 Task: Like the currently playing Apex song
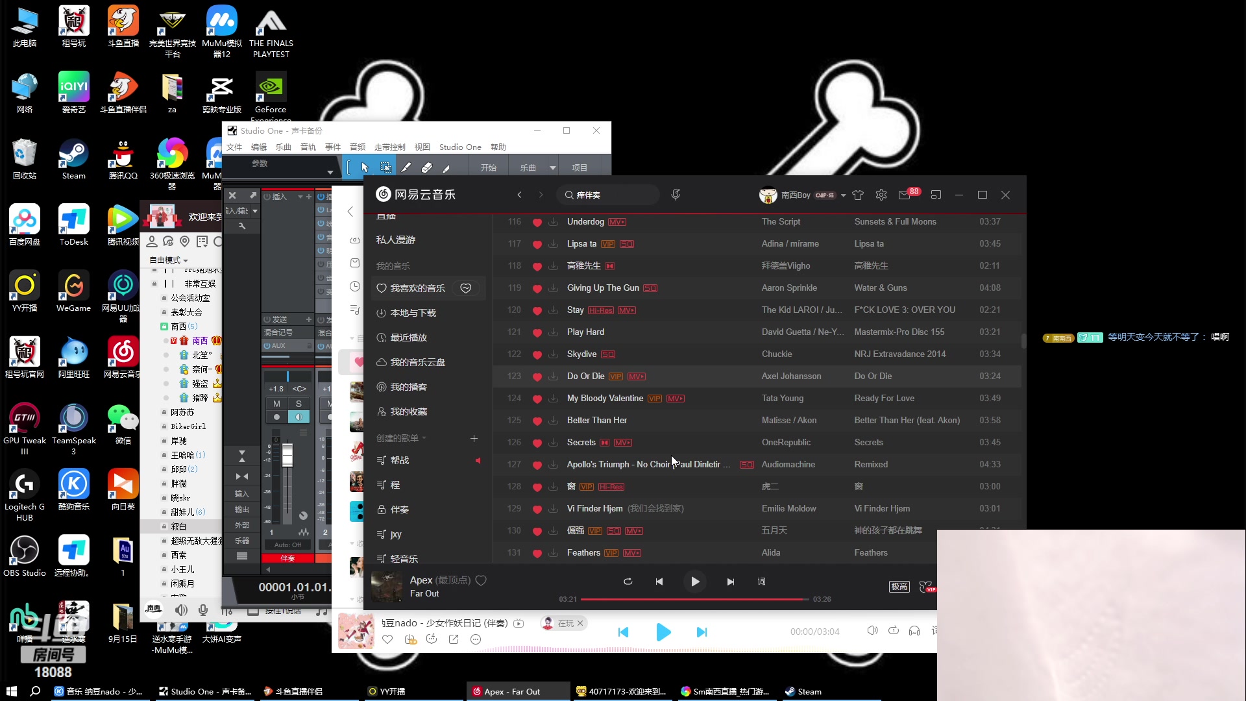point(481,580)
